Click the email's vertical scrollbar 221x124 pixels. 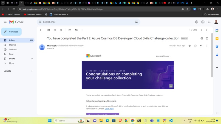pyautogui.click(x=212, y=55)
